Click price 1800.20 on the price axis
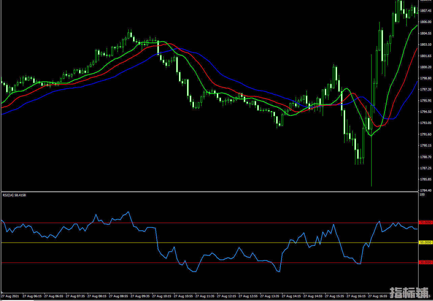This screenshot has width=433, height=301. click(426, 67)
